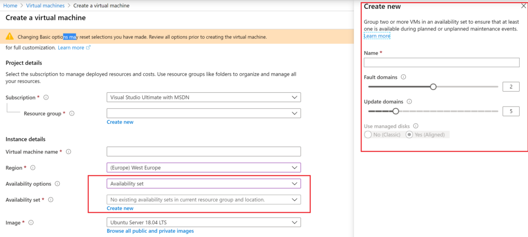Screen dimensions: 528x237
Task: Click the warning triangle icon in banner
Action: point(10,37)
